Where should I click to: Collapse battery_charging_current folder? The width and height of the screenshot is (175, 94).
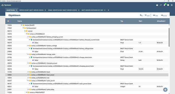coord(28,37)
